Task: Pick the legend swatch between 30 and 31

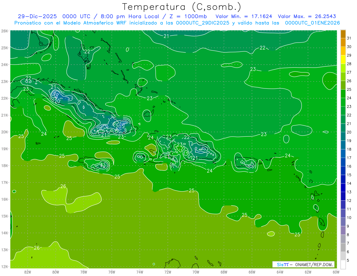Action: 343,43
